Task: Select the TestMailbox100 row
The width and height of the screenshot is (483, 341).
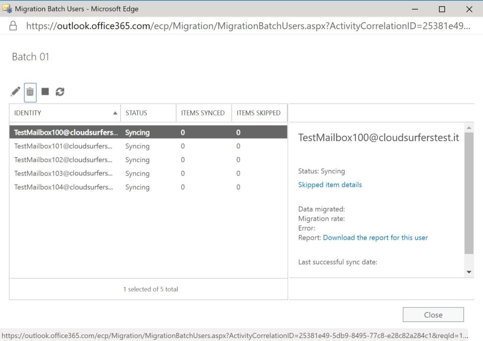Action: [x=148, y=132]
